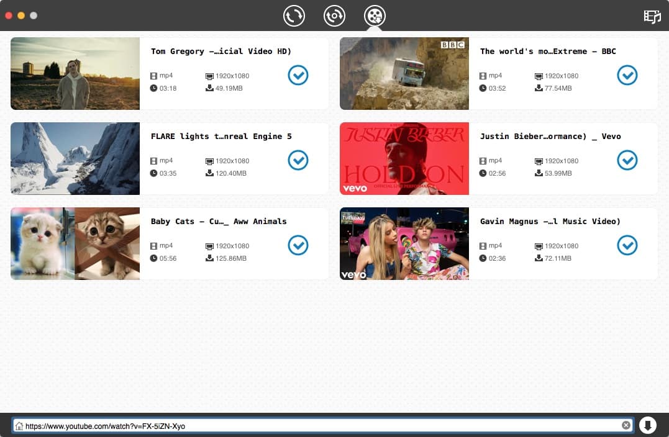Click 'mp4' format label in Justin Bieber card
669x437 pixels.
[495, 161]
